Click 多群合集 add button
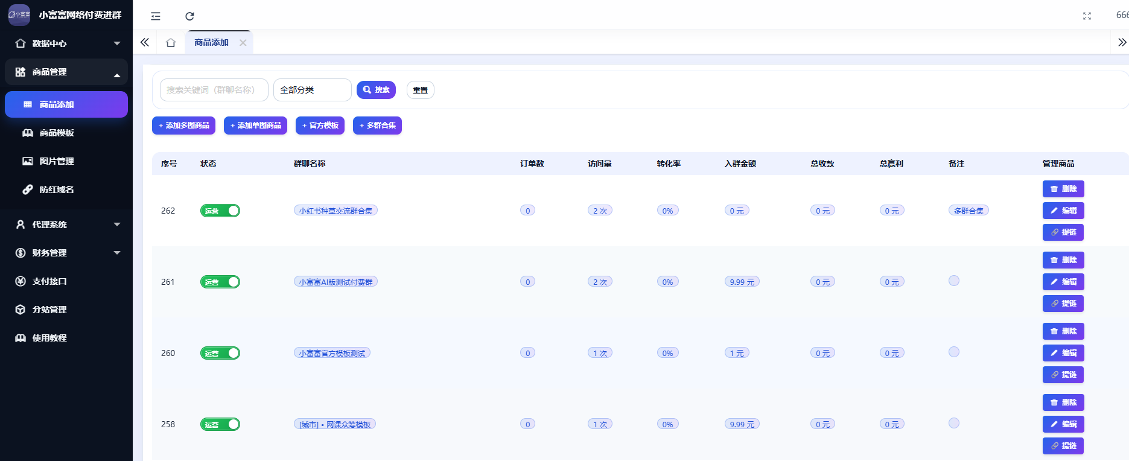The width and height of the screenshot is (1129, 461). pos(378,126)
